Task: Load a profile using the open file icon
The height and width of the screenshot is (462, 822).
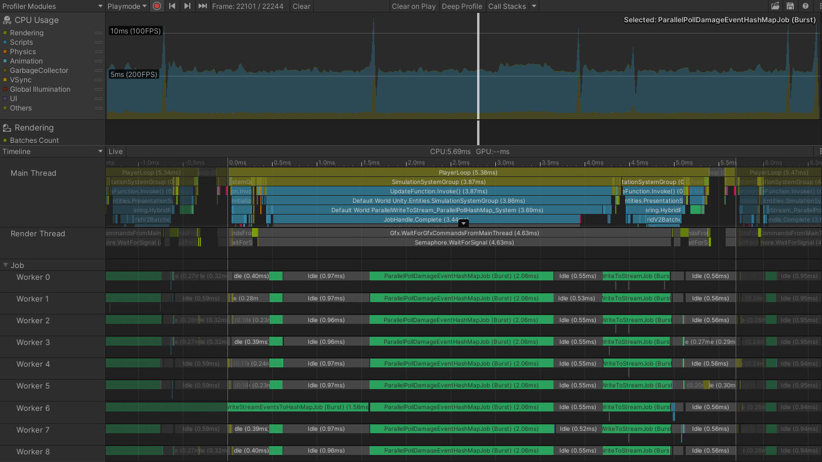Action: (775, 6)
